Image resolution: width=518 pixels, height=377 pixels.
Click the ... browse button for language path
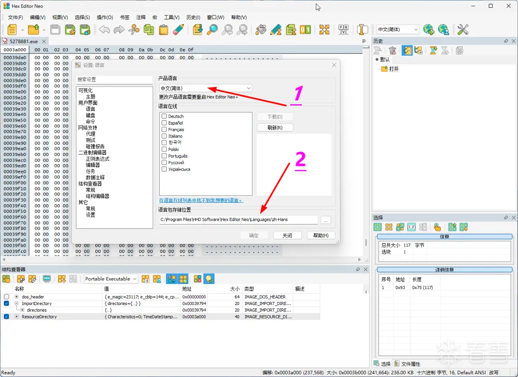(326, 220)
